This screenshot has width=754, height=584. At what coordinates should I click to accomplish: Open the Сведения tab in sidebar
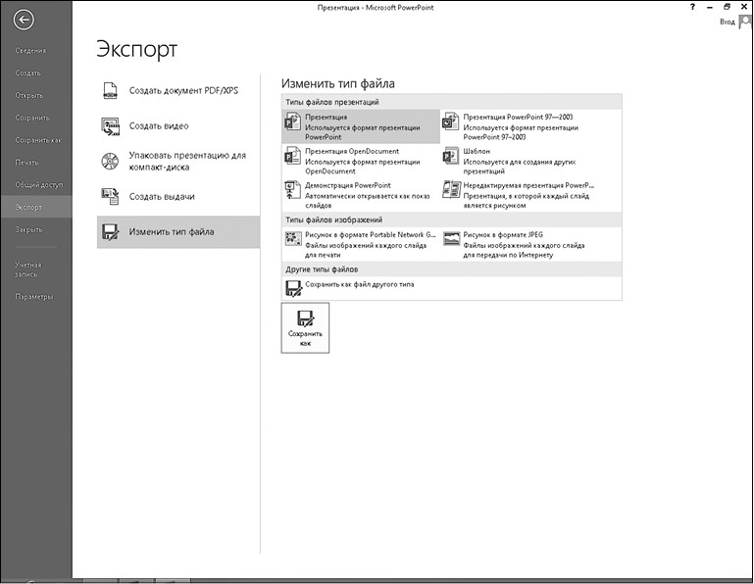pyautogui.click(x=30, y=50)
